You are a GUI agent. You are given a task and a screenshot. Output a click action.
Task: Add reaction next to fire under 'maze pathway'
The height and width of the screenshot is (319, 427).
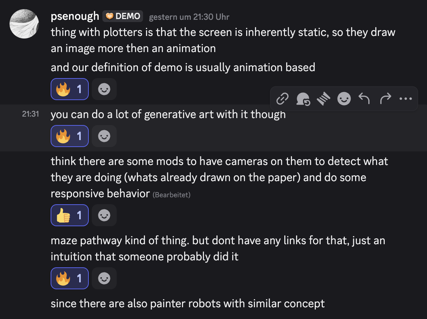pos(104,278)
